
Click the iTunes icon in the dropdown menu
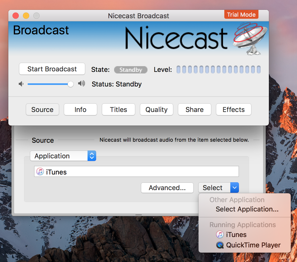tap(220, 234)
